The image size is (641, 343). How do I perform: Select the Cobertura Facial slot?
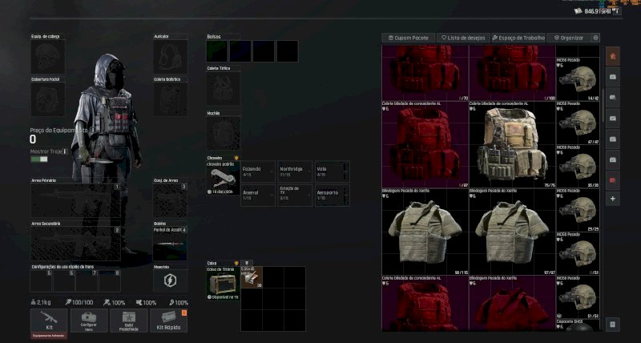click(47, 99)
